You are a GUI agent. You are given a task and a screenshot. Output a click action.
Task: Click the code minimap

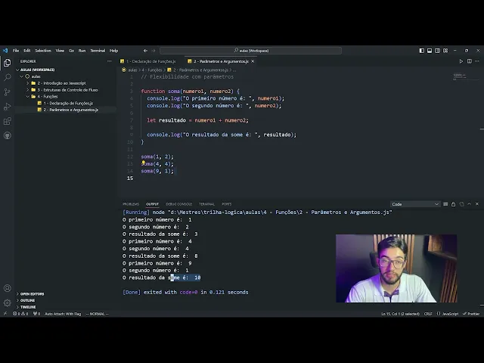[x=464, y=76]
